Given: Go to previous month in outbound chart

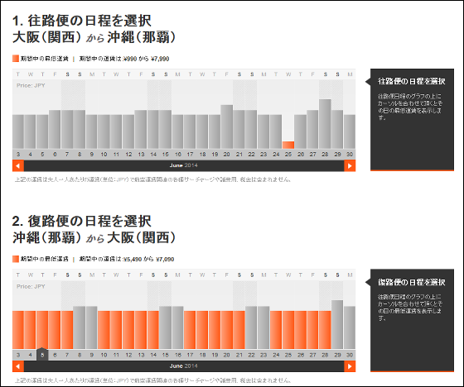Looking at the screenshot, I should [18, 165].
